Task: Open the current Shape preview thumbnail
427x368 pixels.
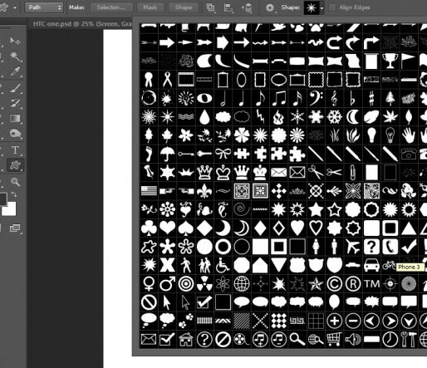Action: pos(312,8)
